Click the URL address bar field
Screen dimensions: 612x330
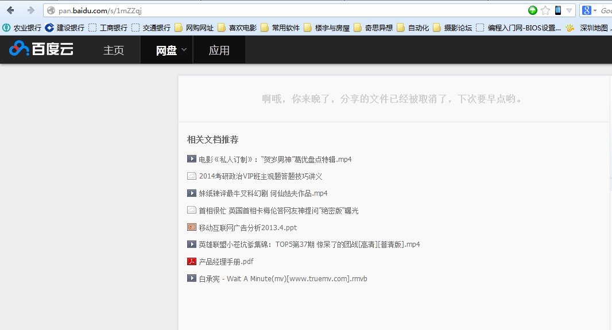pos(287,10)
